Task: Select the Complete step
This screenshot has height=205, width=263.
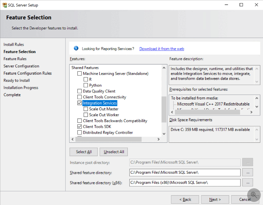Action: (x=12, y=95)
